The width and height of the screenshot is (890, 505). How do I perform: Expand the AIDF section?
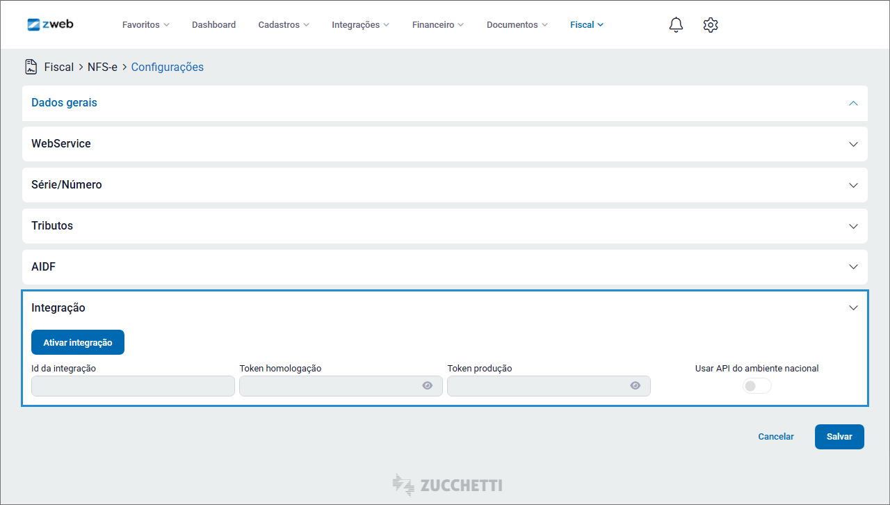pos(853,267)
